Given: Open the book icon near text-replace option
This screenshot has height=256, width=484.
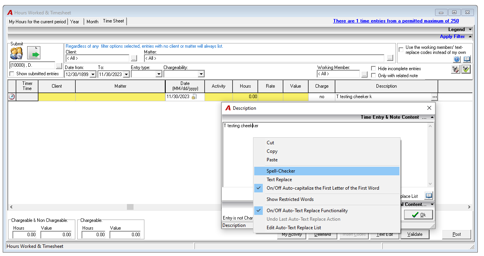Looking at the screenshot, I should click(x=467, y=59).
